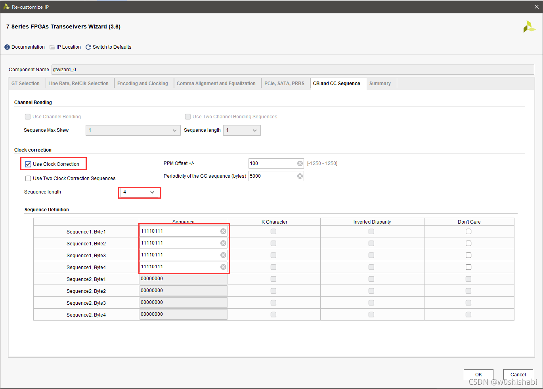
Task: Open the Line Rate, RefClk Selection tab
Action: pyautogui.click(x=78, y=83)
